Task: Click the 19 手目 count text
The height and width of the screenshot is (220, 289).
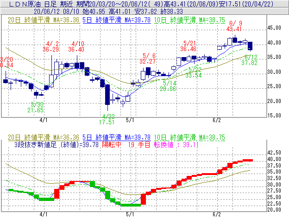Action: (139, 145)
